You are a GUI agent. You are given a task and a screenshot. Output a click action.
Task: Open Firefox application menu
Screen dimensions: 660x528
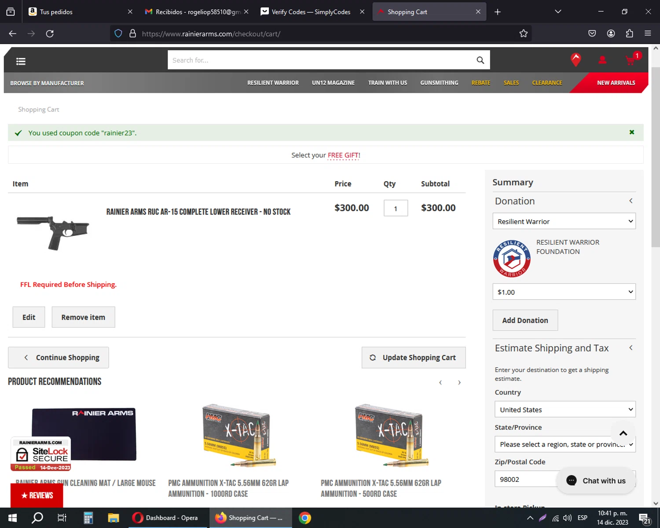click(x=648, y=33)
